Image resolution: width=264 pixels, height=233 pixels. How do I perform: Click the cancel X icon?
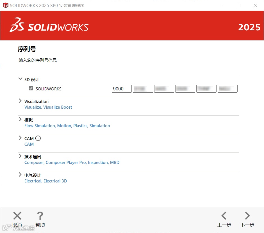click(x=17, y=216)
